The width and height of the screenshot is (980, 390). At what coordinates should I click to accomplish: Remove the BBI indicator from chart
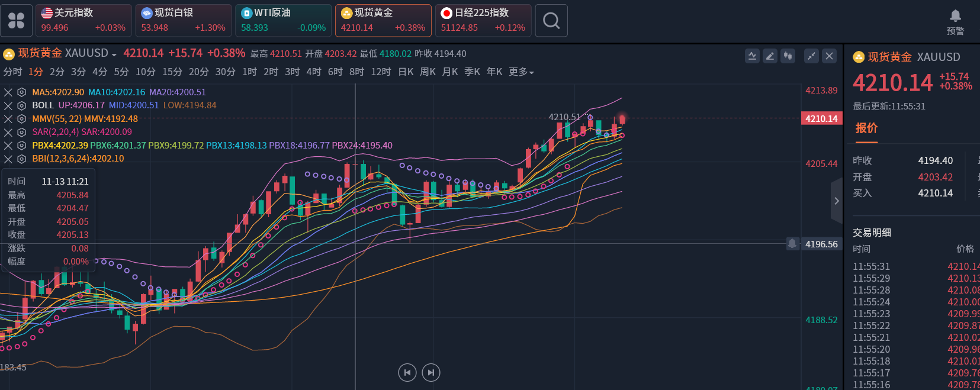[8, 159]
